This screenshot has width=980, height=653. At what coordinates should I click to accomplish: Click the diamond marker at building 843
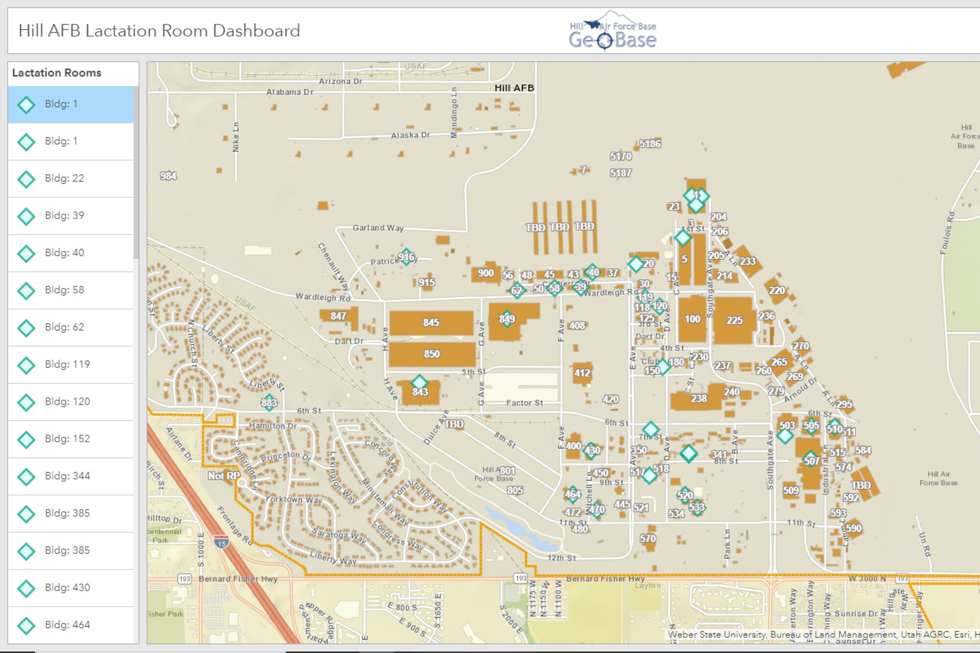[x=420, y=382]
